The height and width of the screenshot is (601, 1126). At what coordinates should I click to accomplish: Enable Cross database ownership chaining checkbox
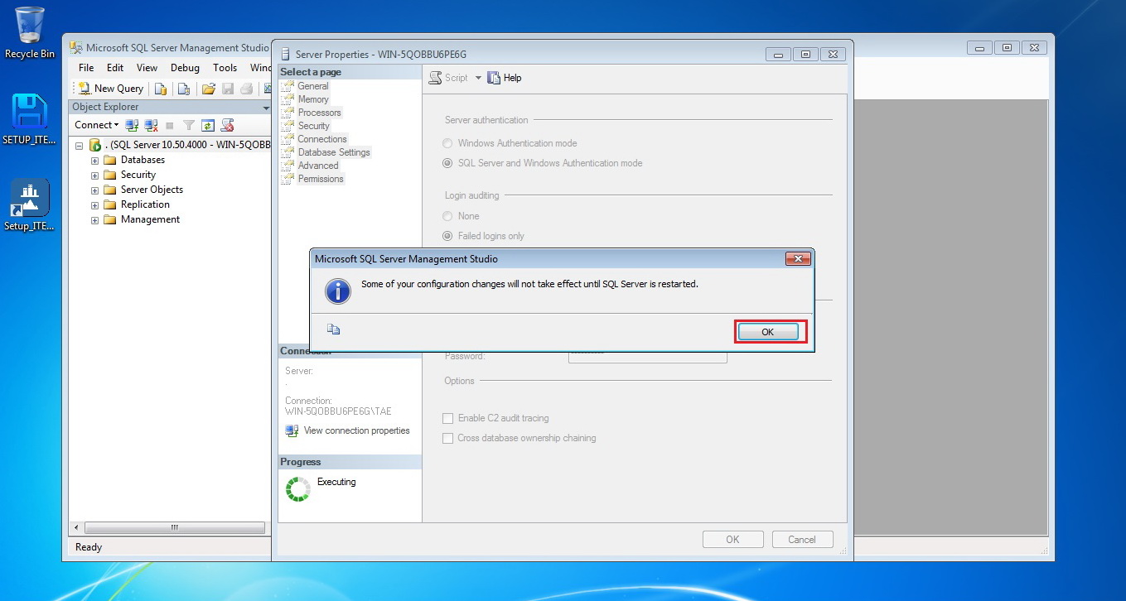point(448,438)
